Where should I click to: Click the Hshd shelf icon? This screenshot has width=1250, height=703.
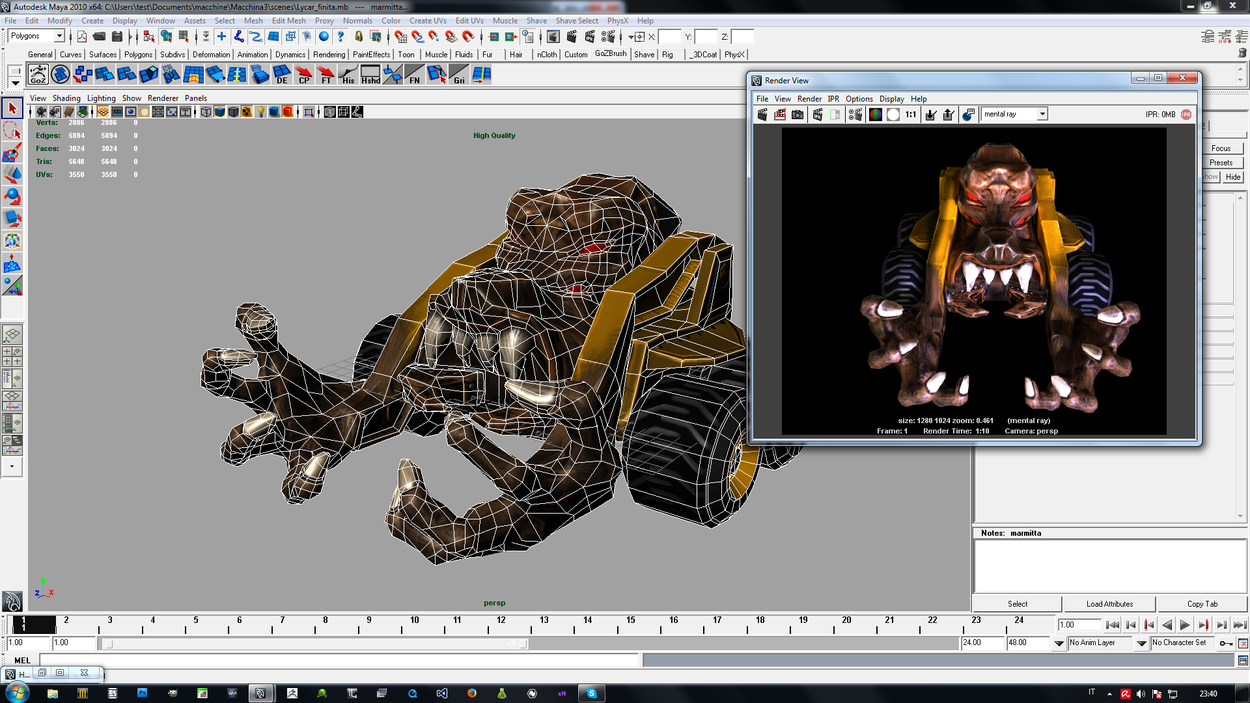point(370,74)
